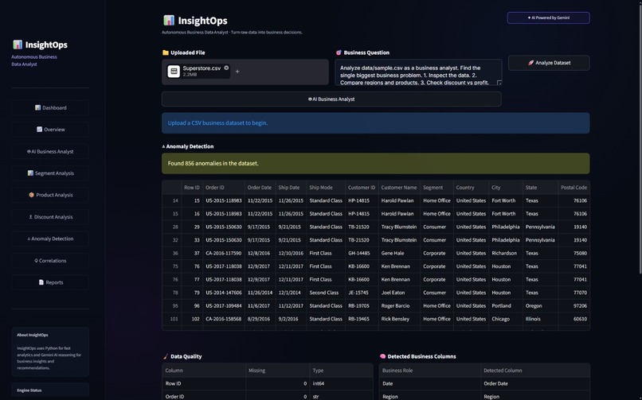Click the Country column header
This screenshot has height=400, width=642.
coord(471,188)
